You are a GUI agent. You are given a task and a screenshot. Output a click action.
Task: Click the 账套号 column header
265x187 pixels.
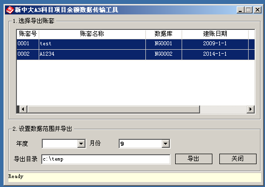[28, 34]
